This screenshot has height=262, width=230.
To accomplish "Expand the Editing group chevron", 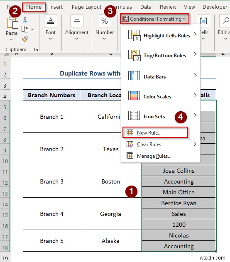I will [x=225, y=39].
